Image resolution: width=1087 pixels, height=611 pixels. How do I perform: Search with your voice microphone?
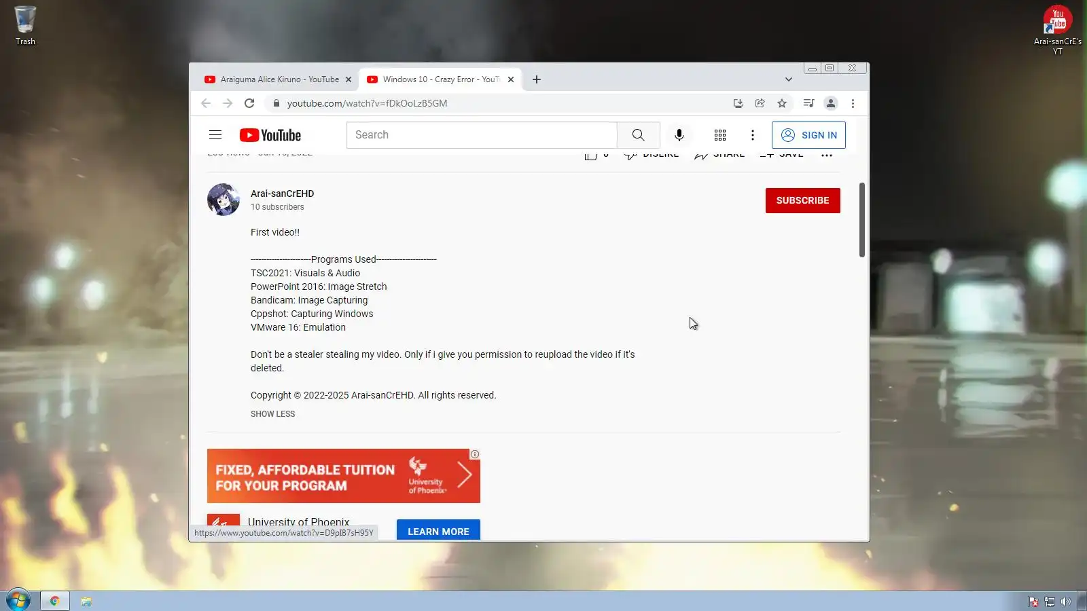point(679,135)
